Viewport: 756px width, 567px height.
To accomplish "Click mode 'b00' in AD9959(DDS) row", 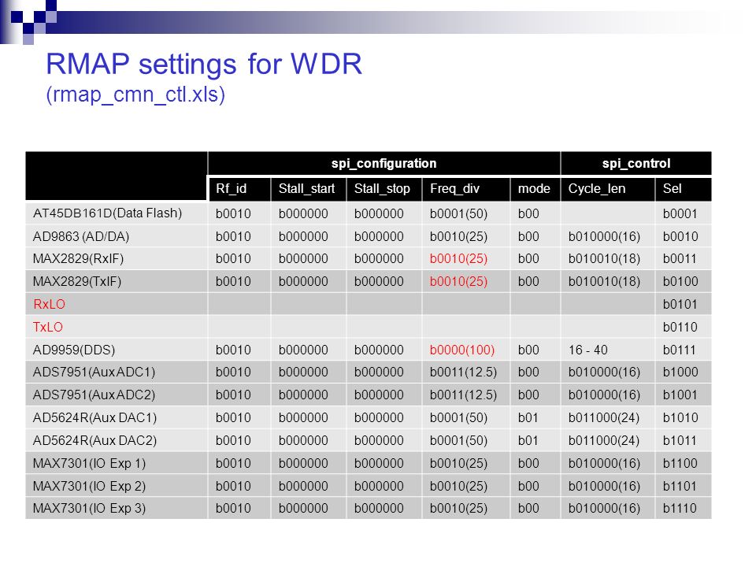I will coord(528,350).
